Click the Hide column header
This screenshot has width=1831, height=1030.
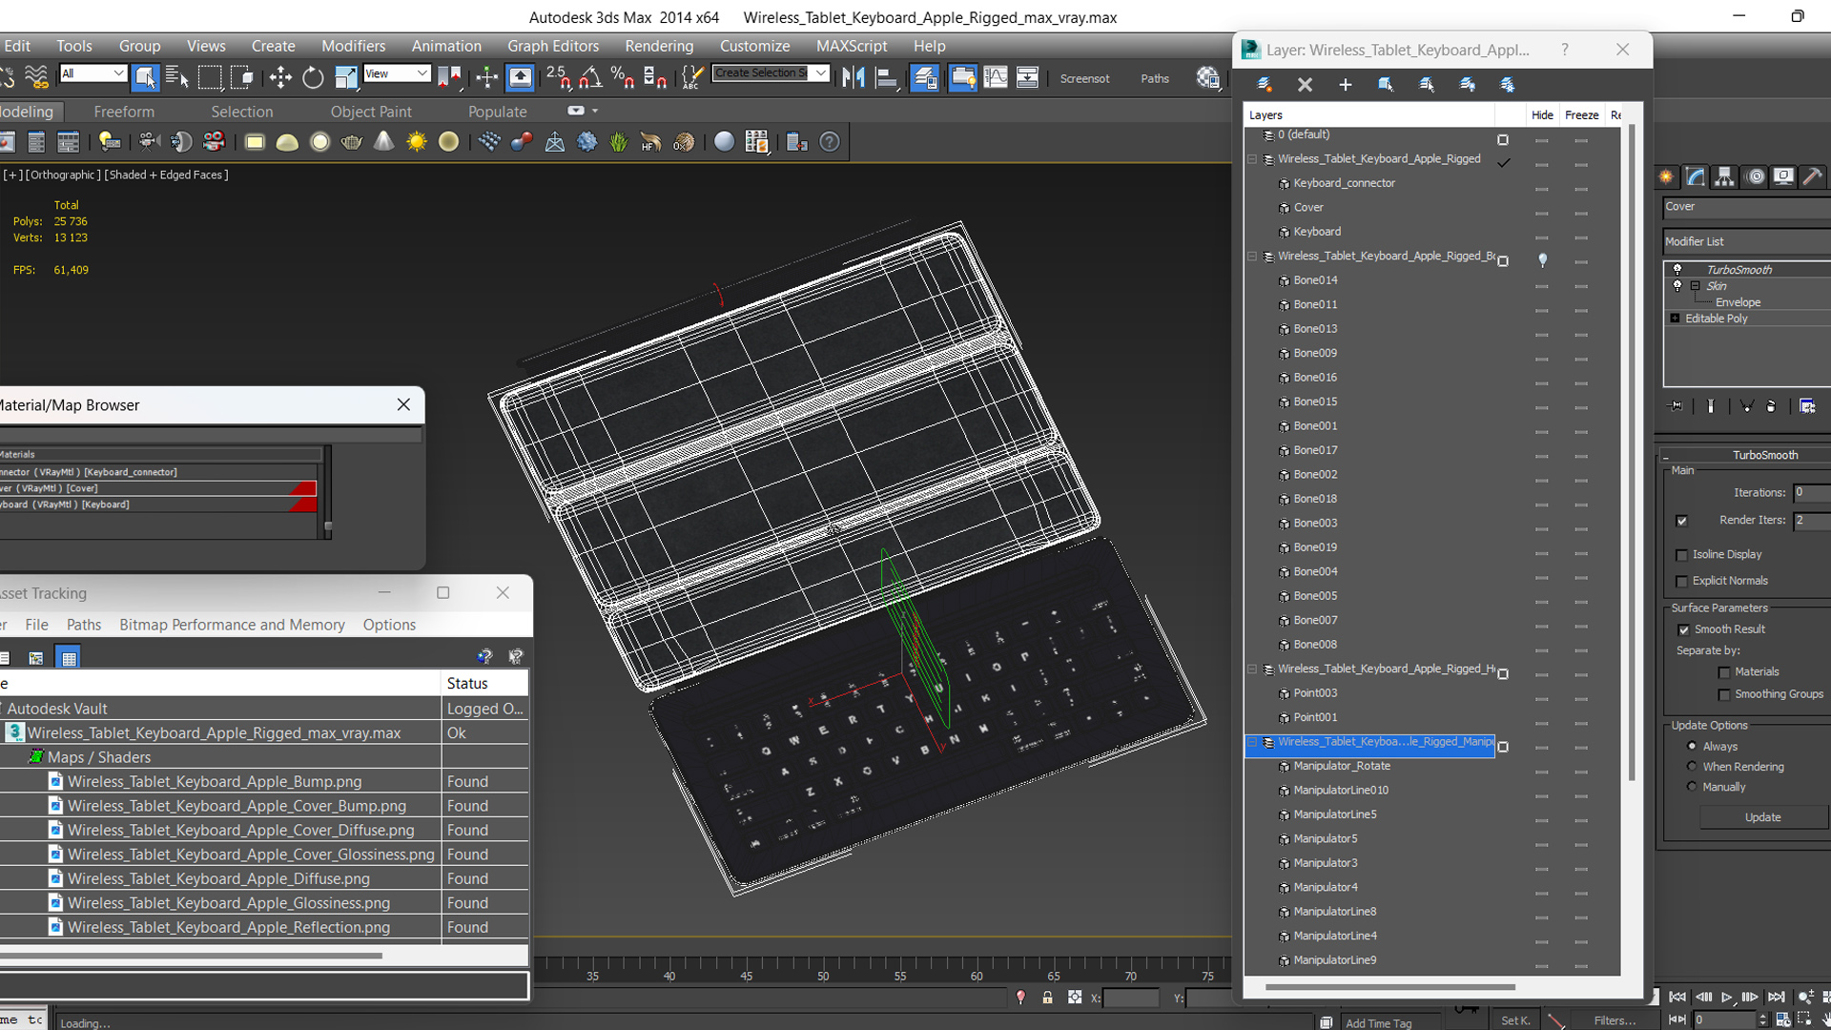[x=1542, y=114]
